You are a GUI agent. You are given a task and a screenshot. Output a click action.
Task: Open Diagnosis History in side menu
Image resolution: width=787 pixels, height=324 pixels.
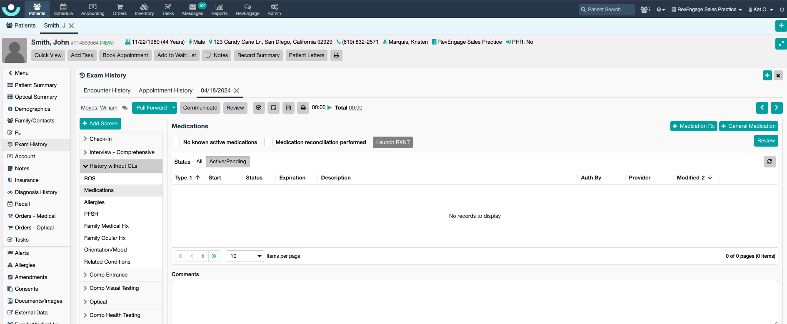coord(36,192)
